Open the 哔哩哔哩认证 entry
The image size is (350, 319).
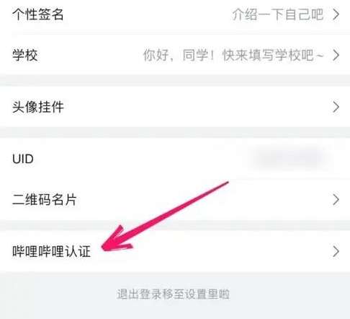coord(175,252)
